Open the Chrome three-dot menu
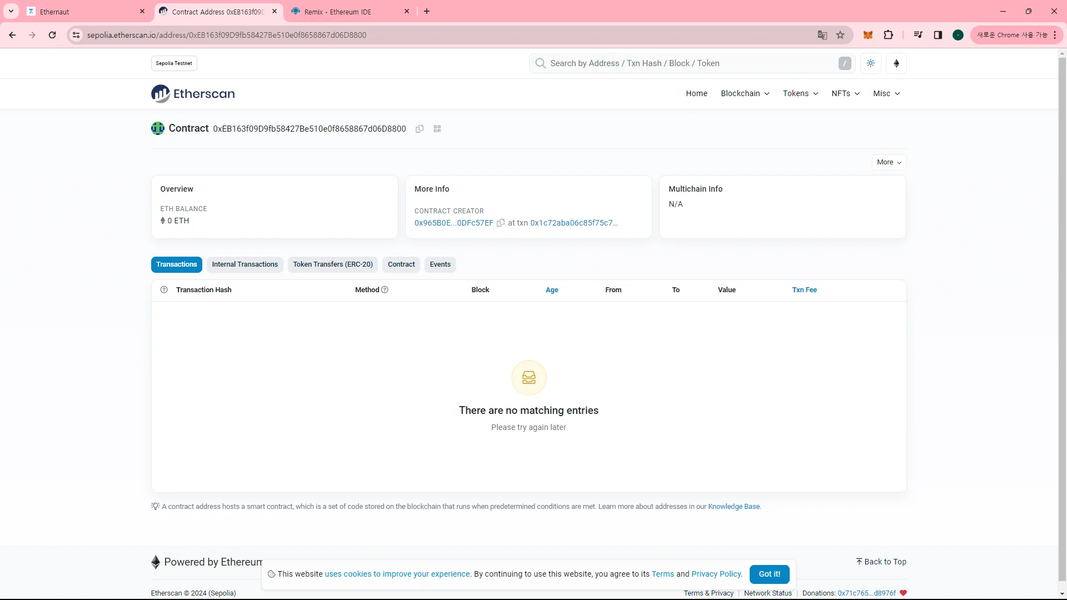 pyautogui.click(x=1055, y=35)
